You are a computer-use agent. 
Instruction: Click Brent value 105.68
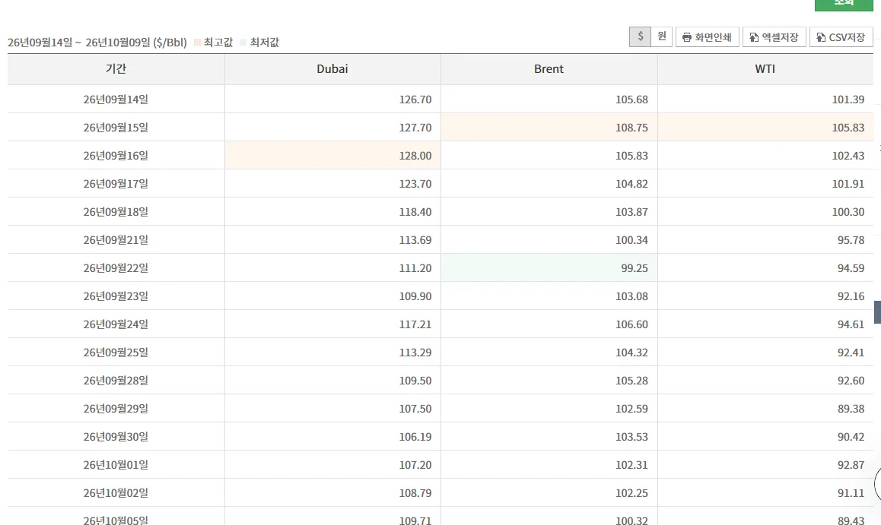(x=631, y=100)
